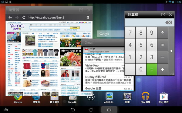Tap the calculator backspace delete key
The height and width of the screenshot is (113, 182).
click(x=169, y=23)
